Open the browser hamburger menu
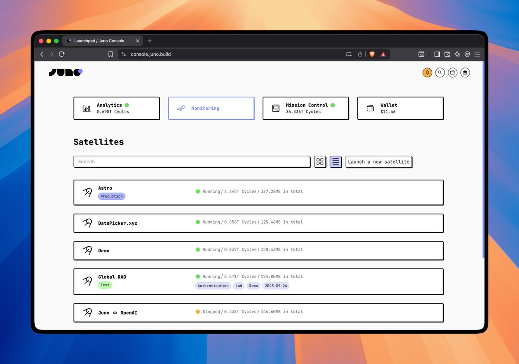 click(x=477, y=54)
